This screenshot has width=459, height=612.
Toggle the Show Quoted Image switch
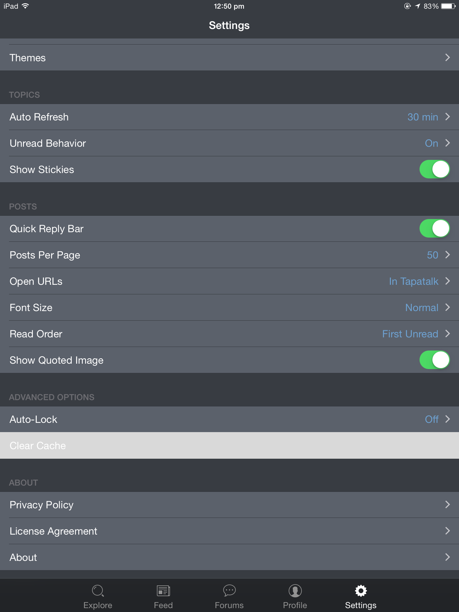(434, 360)
